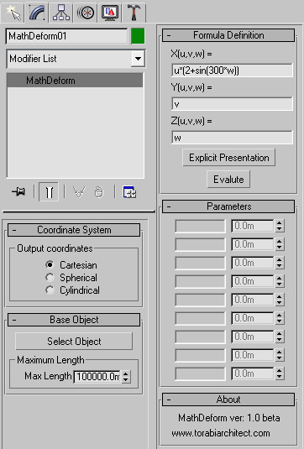
Task: Decrease Max Length with spinner down arrow
Action: 125,380
